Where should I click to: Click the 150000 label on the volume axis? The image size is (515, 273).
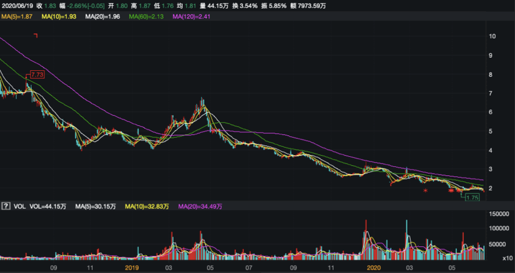[x=499, y=213]
